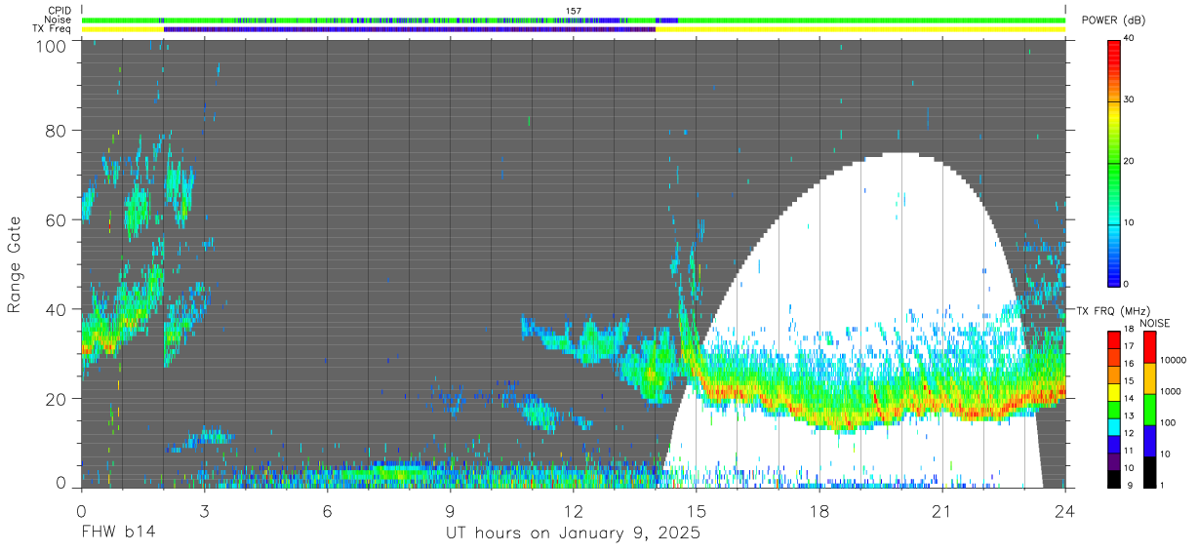Click the 11 label on the TX FRQ legend

click(1129, 451)
